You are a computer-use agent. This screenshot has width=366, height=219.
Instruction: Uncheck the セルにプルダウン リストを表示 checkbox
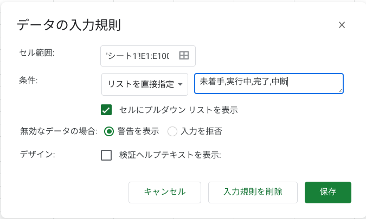[106, 110]
